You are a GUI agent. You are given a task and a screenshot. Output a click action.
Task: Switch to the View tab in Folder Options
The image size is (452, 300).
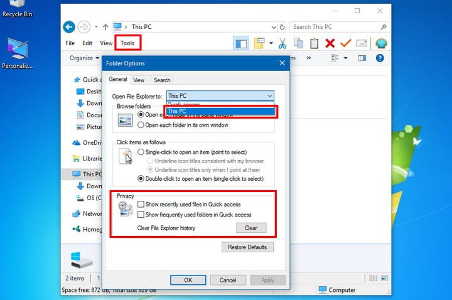(x=139, y=80)
